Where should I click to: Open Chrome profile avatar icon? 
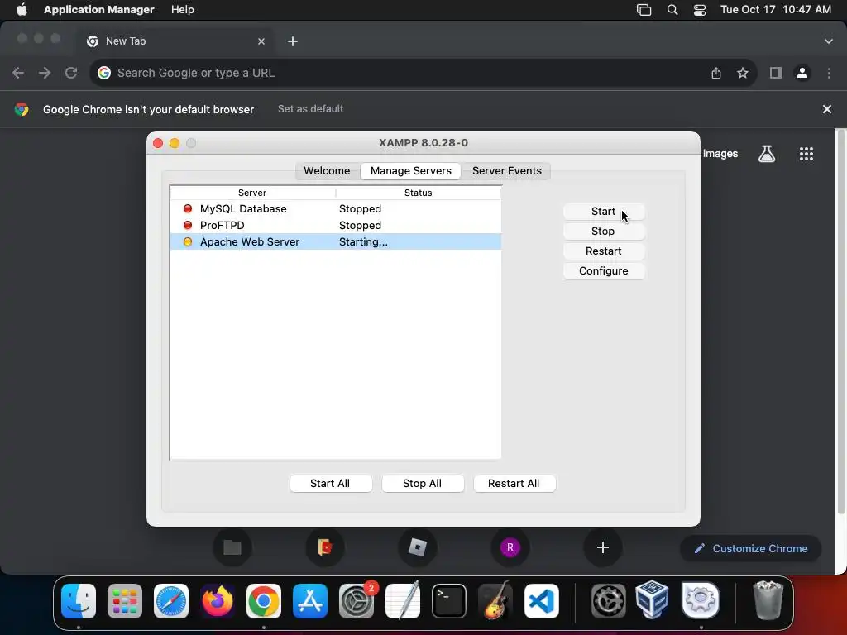click(x=802, y=73)
